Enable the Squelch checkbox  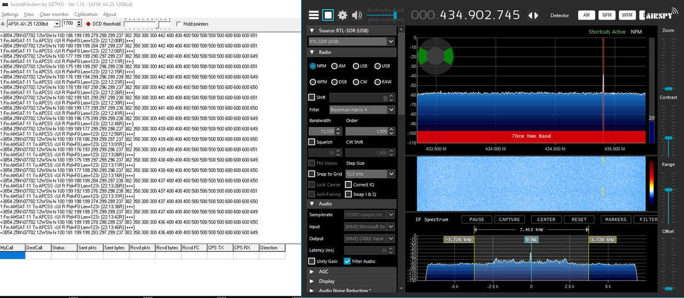click(x=312, y=142)
